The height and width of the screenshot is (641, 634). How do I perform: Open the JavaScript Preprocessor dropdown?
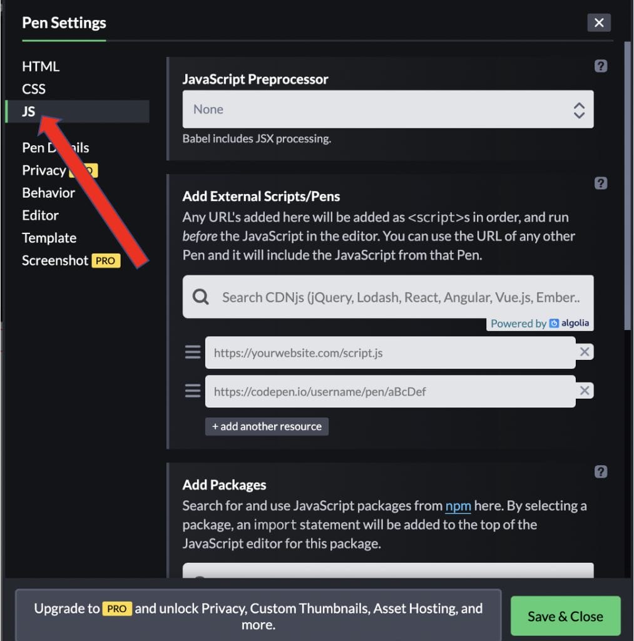387,110
